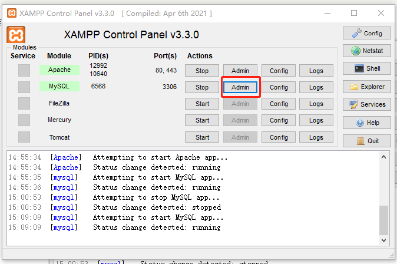Toggle the FileZilla service checkbox

(24, 103)
